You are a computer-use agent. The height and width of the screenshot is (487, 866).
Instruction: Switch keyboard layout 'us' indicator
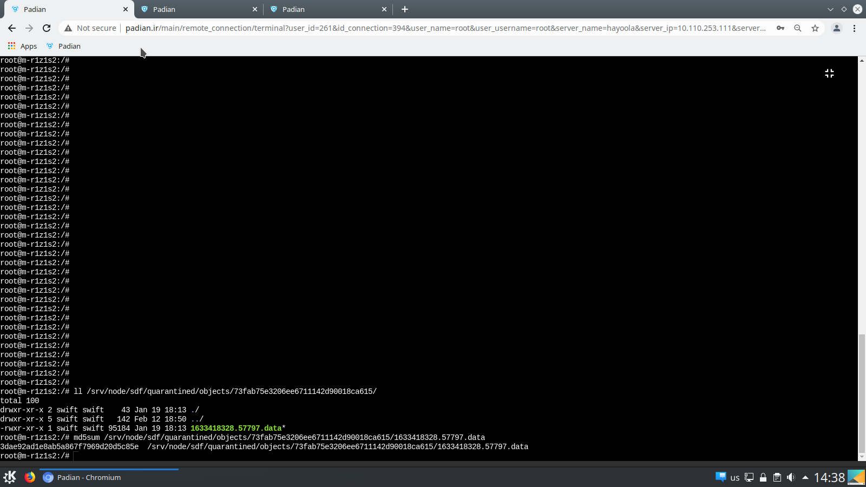point(734,477)
